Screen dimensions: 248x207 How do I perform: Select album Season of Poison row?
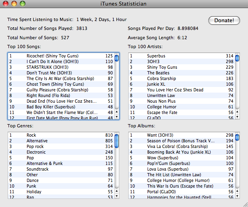pyautogui.click(x=182, y=141)
